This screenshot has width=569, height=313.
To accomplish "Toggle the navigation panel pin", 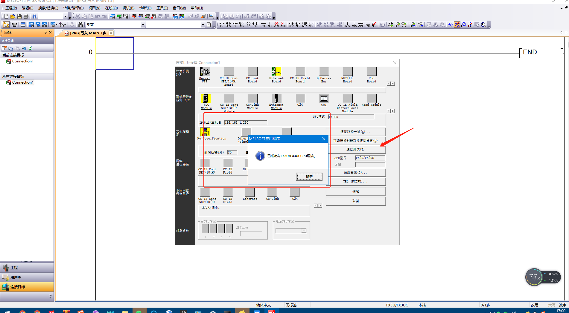I will point(45,33).
